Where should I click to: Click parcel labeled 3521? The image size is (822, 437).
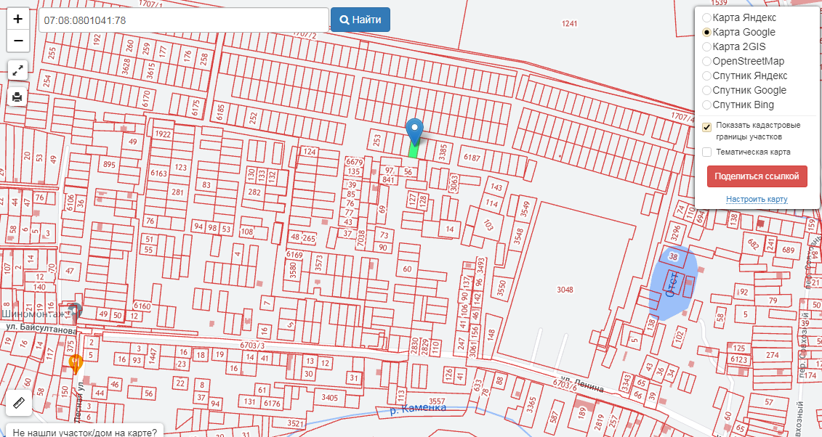tap(295, 423)
